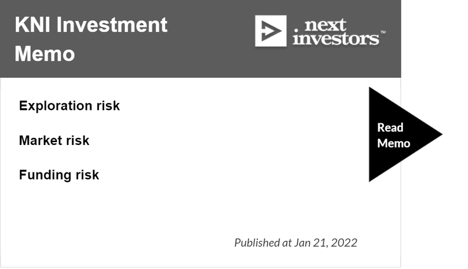Screen dimensions: 468x269
Task: Click the word 'next' in the logo
Action: [x=325, y=25]
